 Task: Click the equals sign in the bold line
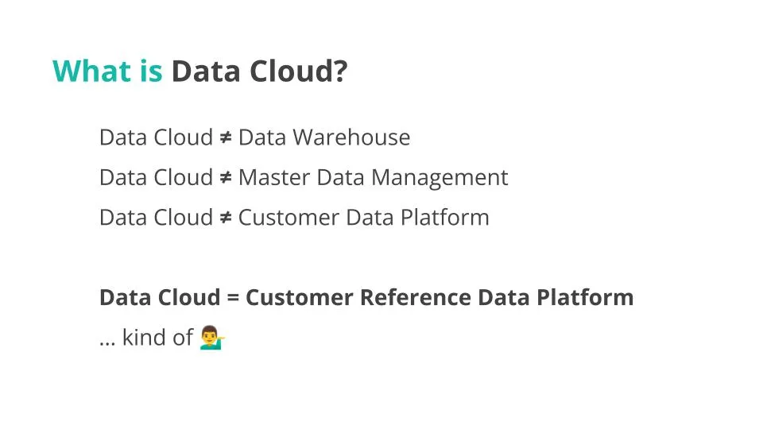click(x=232, y=298)
